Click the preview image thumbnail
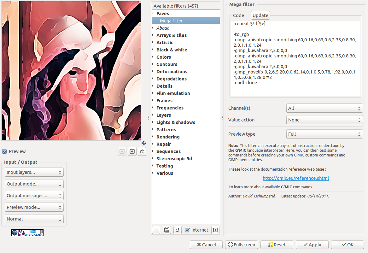 pos(71,71)
